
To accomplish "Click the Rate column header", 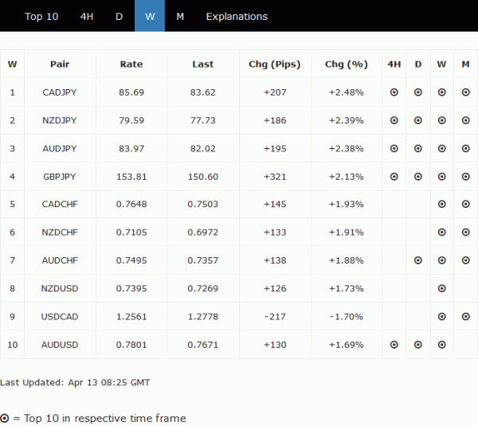I will pos(131,64).
